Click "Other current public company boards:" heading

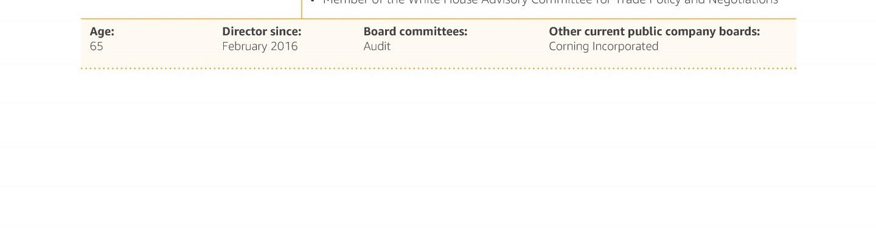[655, 32]
